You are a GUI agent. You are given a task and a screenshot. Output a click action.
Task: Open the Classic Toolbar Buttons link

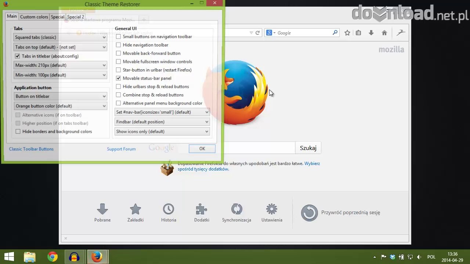(31, 149)
